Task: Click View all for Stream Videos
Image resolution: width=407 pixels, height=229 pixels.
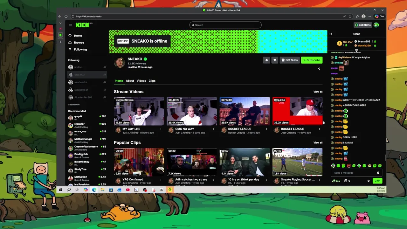Action: [x=318, y=92]
